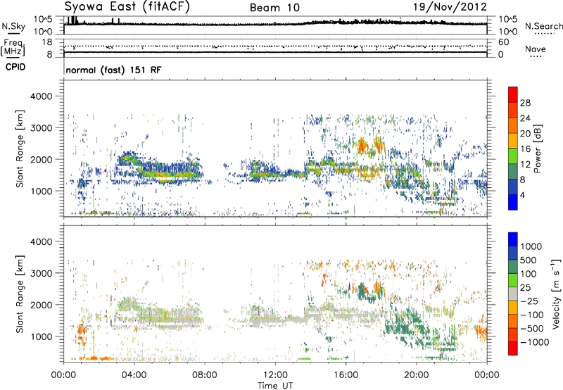Click the 'N.Sky' legend label
This screenshot has height=390, width=563.
tap(13, 26)
